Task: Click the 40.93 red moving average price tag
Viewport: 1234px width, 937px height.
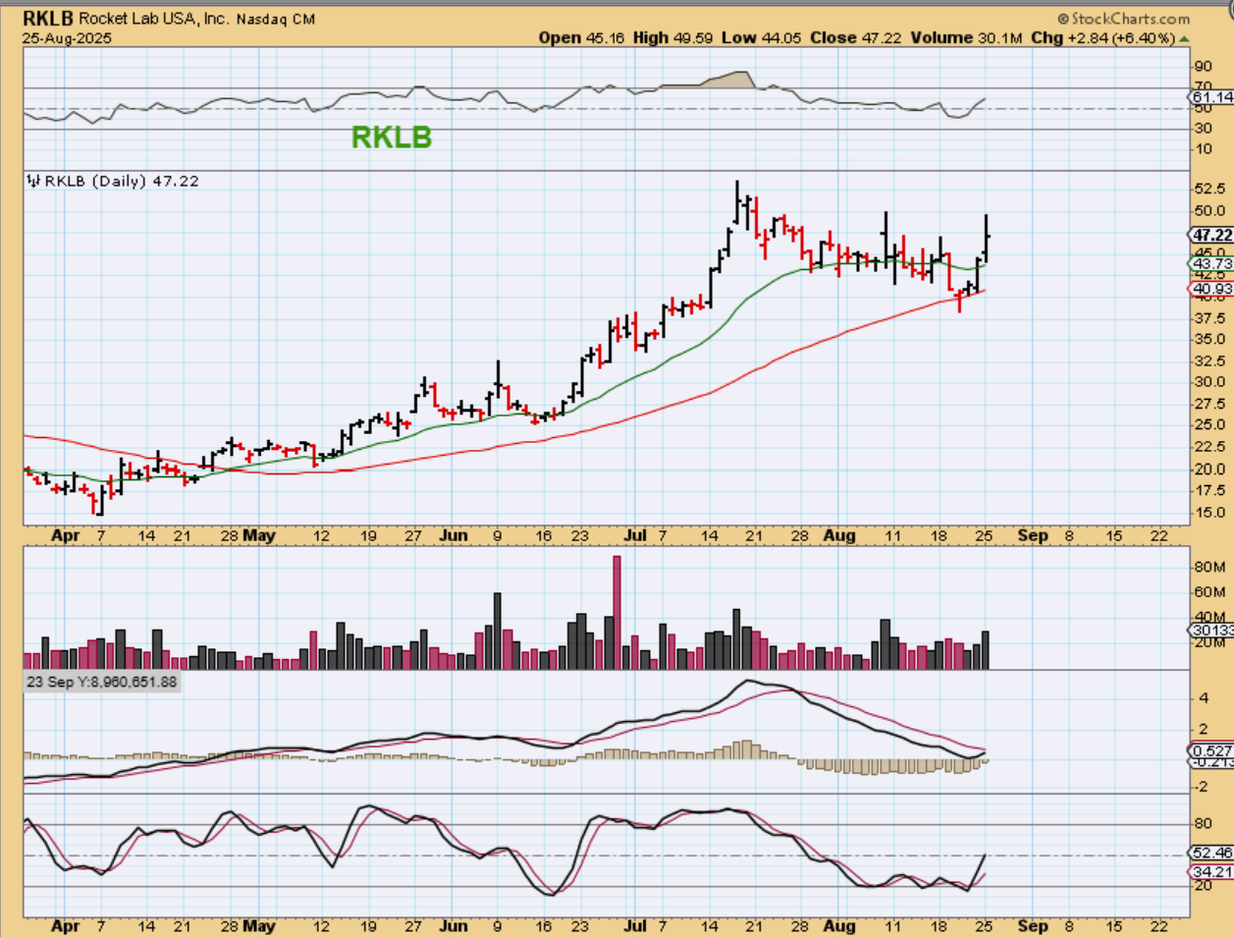Action: pos(1210,289)
